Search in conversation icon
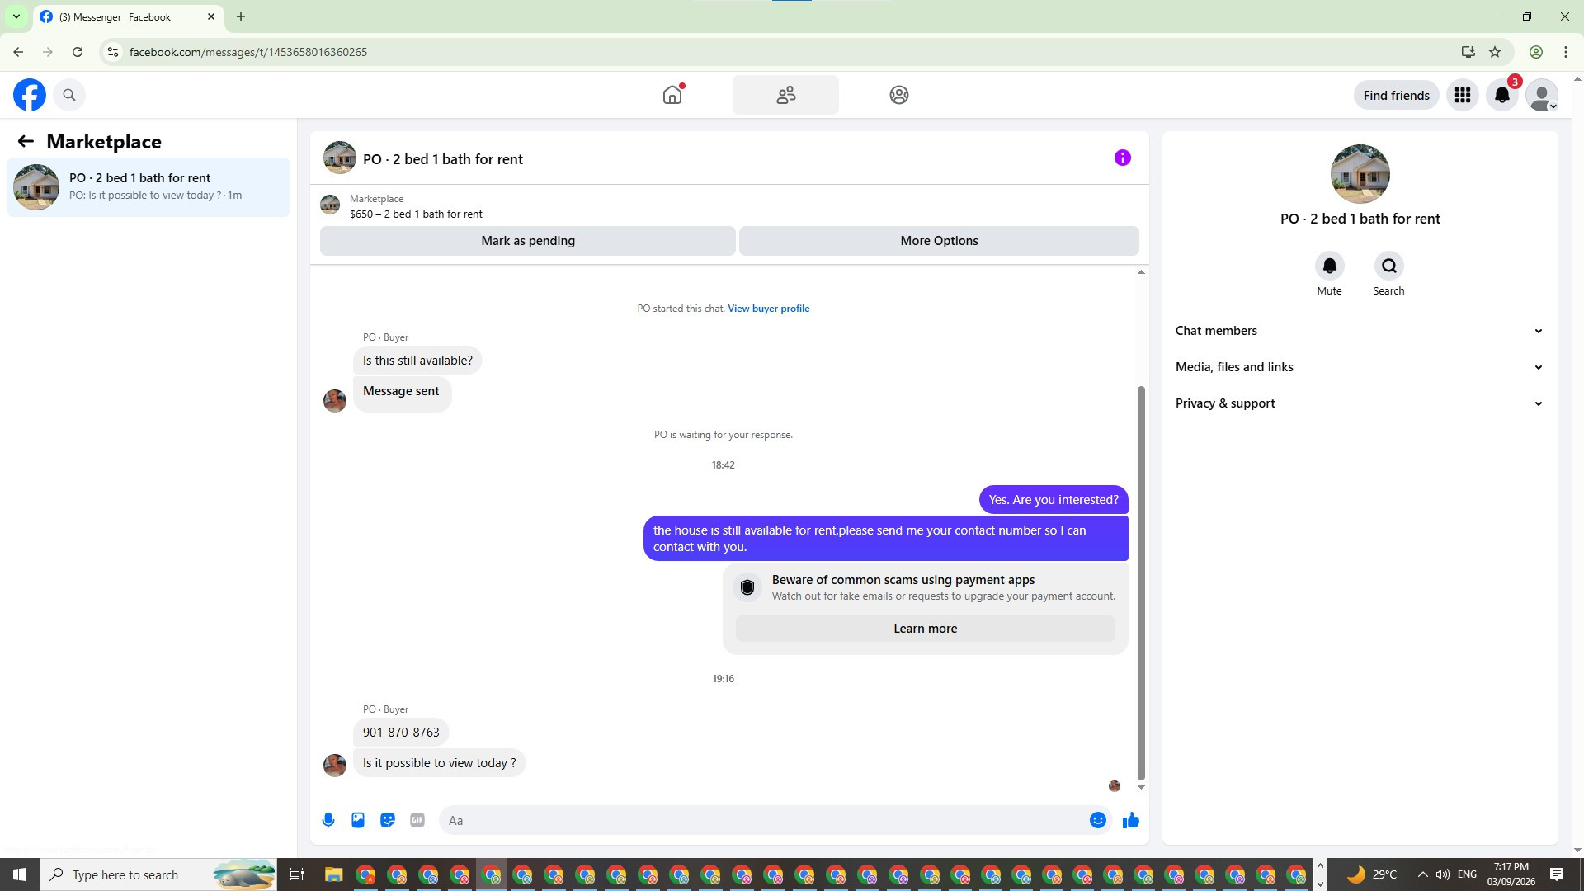The height and width of the screenshot is (891, 1584). click(1388, 266)
